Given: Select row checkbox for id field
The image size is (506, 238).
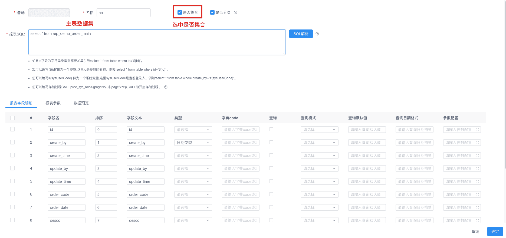Looking at the screenshot, I should (x=12, y=129).
